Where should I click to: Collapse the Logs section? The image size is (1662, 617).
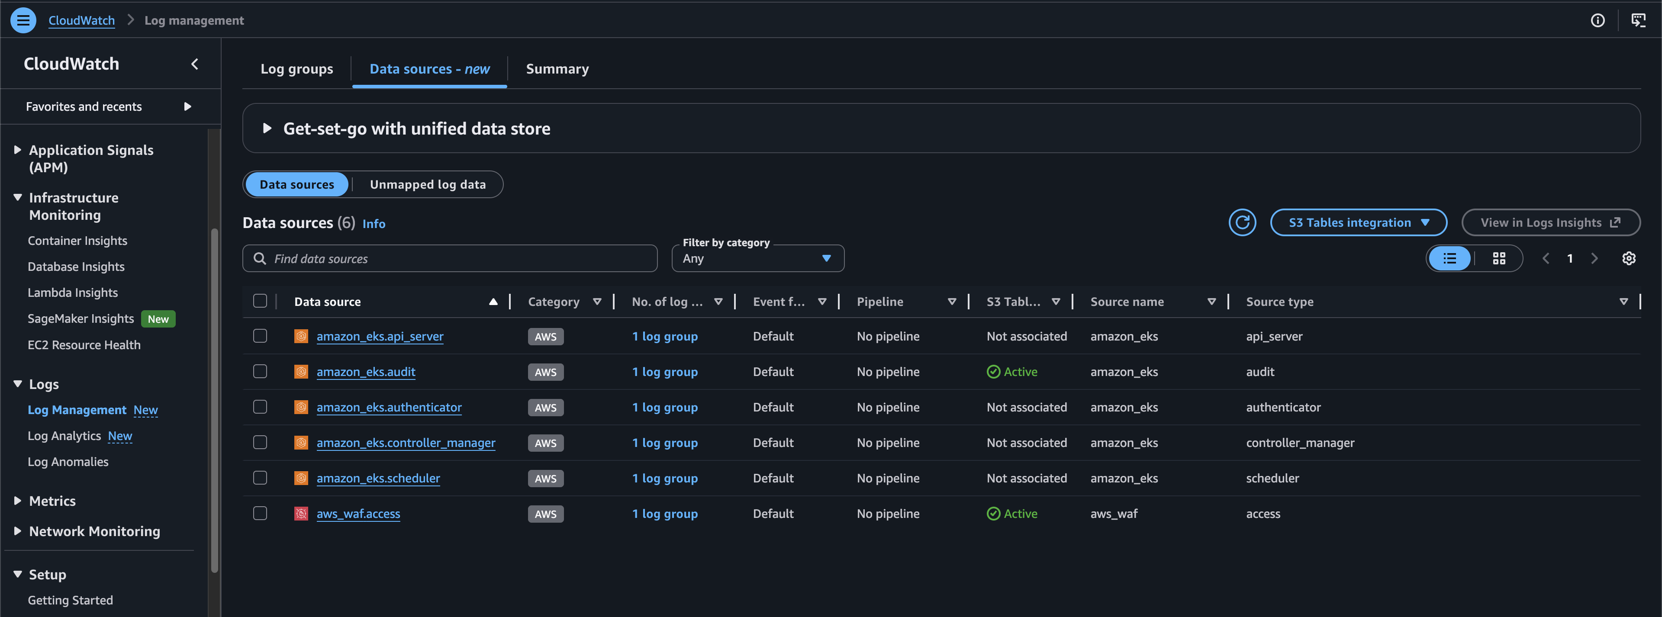coord(17,384)
